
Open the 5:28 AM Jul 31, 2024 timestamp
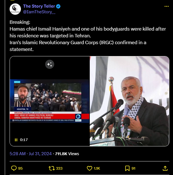pyautogui.click(x=30, y=154)
